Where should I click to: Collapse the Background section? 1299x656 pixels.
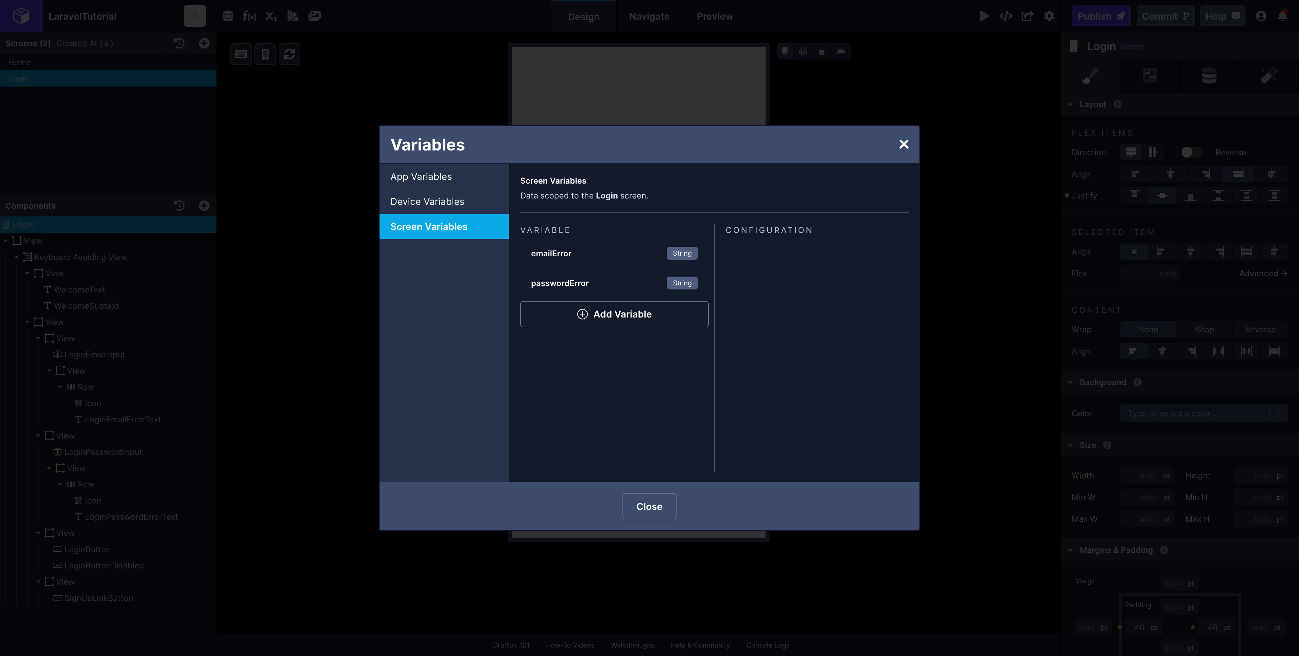[x=1071, y=382]
